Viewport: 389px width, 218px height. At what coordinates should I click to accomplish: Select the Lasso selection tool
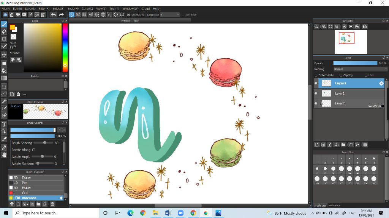coord(4,94)
